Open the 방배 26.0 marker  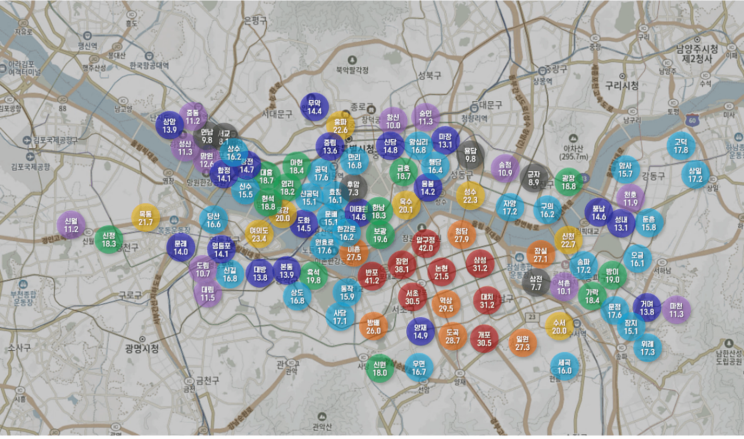click(373, 326)
